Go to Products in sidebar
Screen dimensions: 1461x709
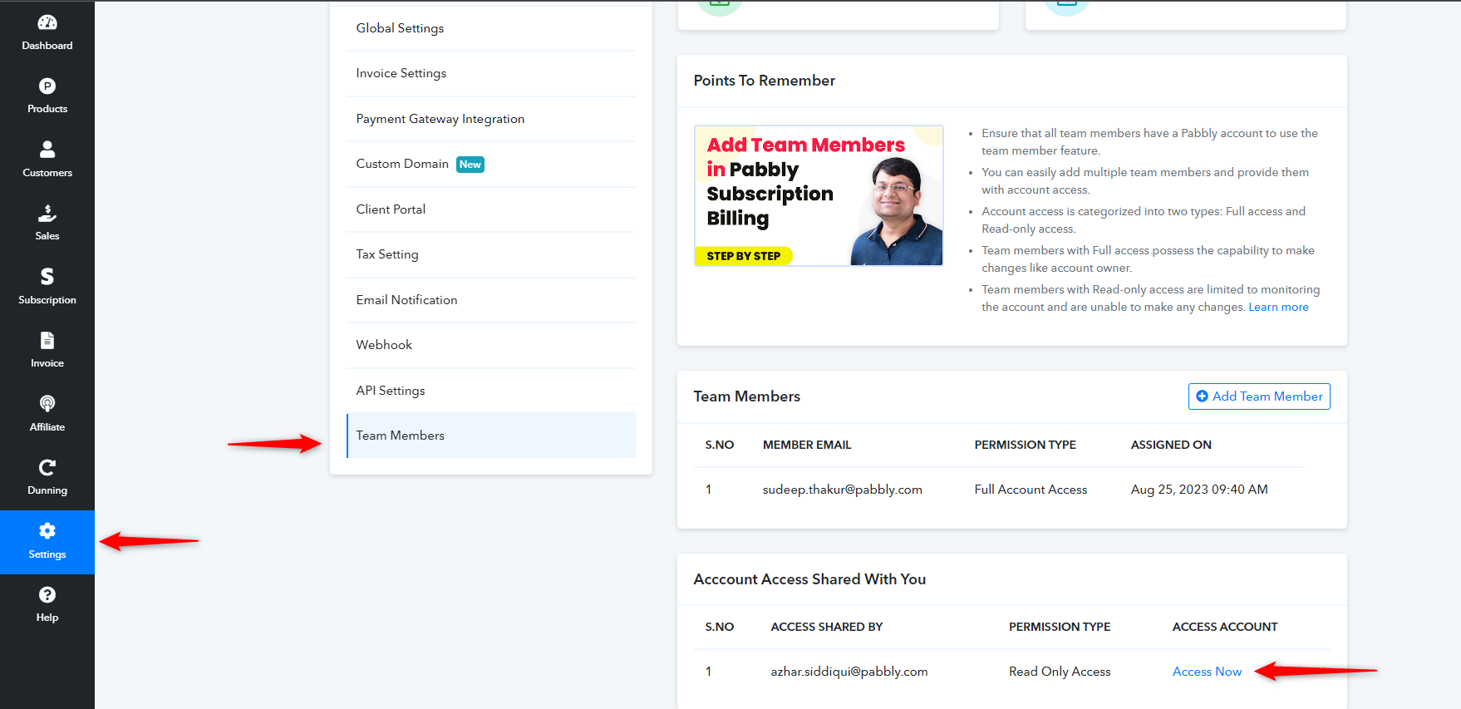click(x=47, y=86)
